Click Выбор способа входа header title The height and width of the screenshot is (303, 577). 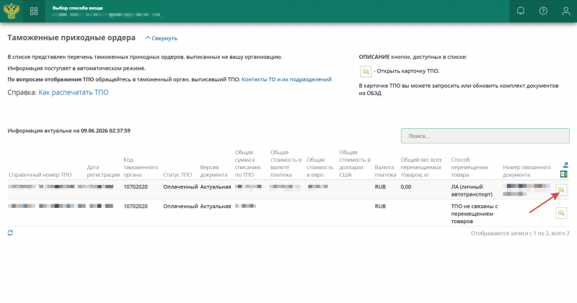pos(78,8)
